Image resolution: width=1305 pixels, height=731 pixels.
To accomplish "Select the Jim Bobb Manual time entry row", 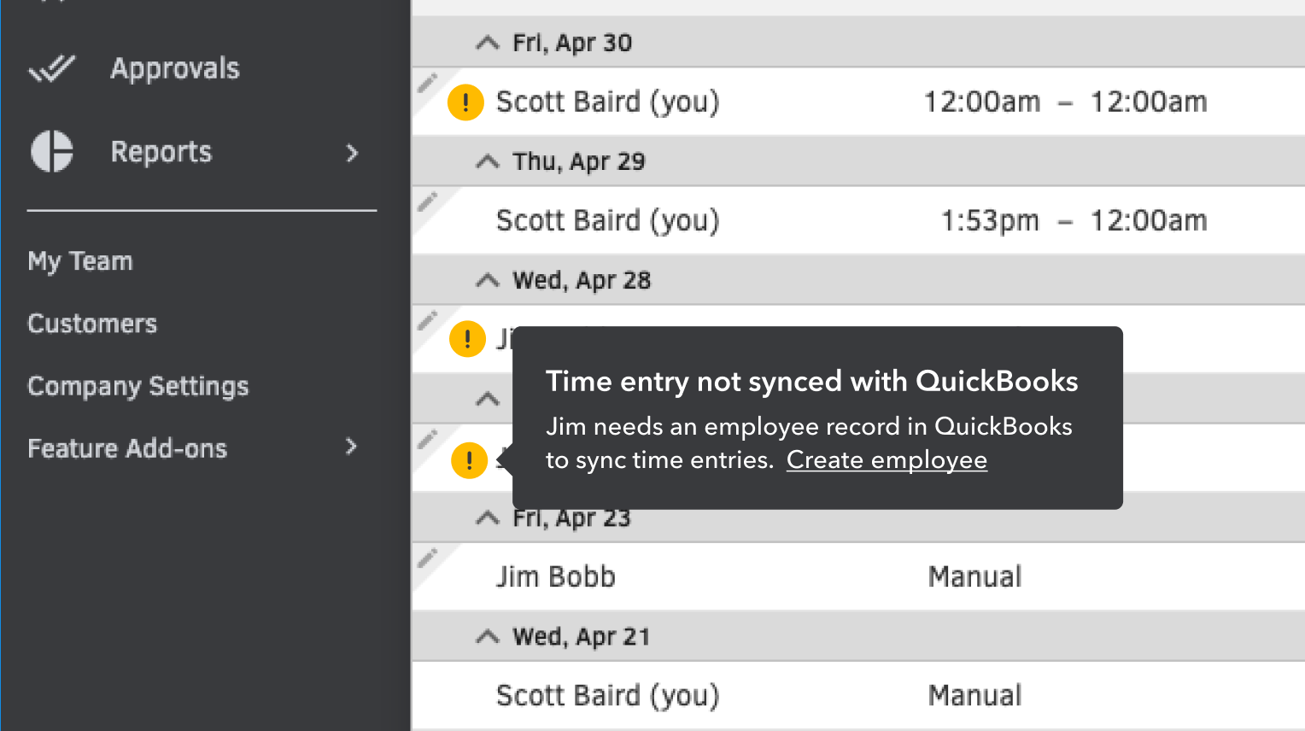I will tap(769, 577).
